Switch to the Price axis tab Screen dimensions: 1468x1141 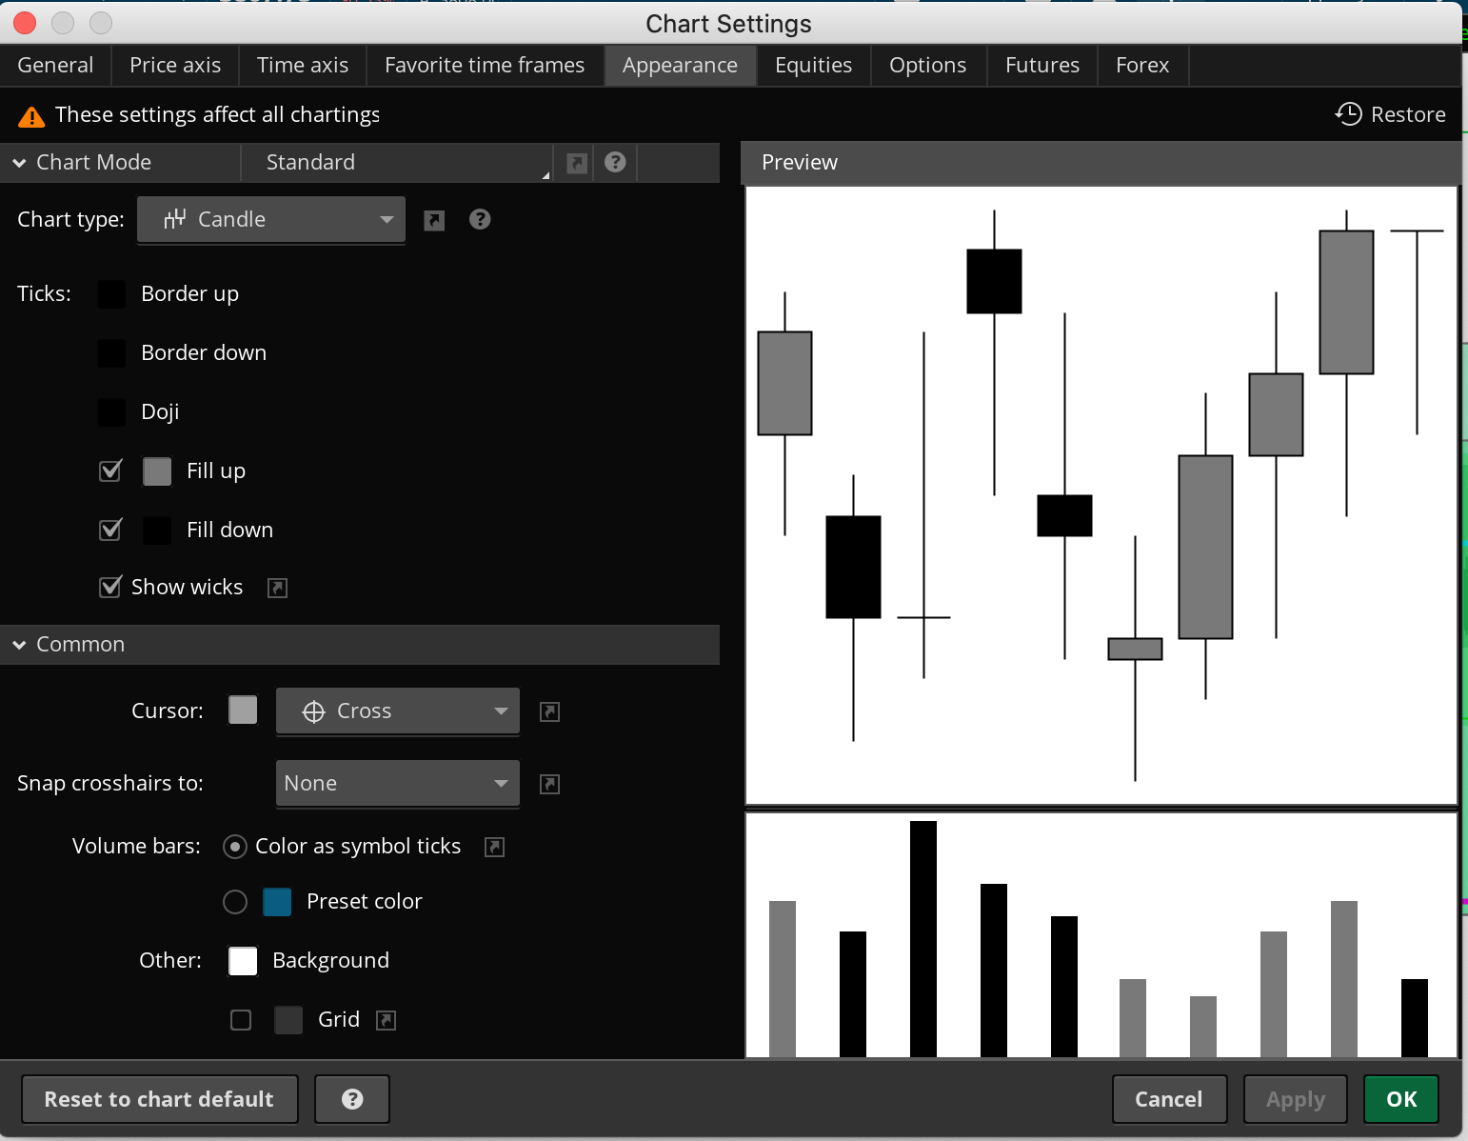tap(175, 65)
